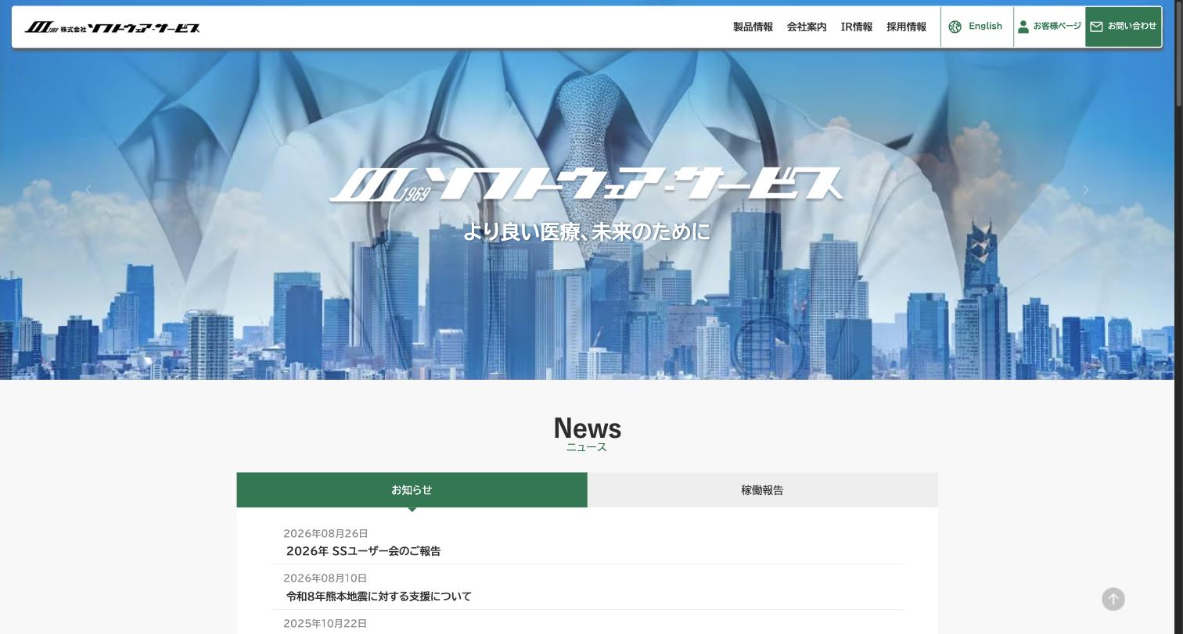This screenshot has width=1183, height=634.
Task: Click the date 2025年10月22日
Action: (325, 623)
